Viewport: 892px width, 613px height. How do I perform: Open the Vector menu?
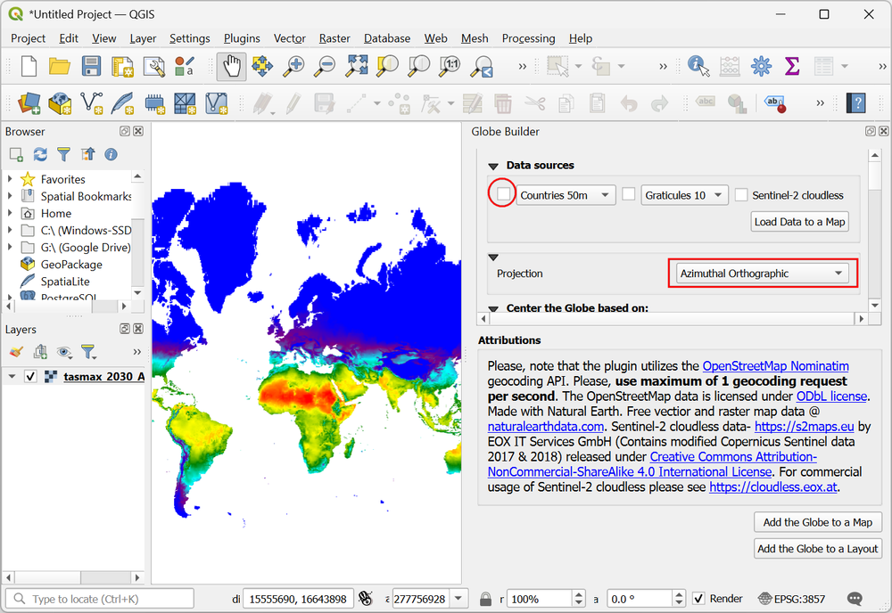click(290, 38)
